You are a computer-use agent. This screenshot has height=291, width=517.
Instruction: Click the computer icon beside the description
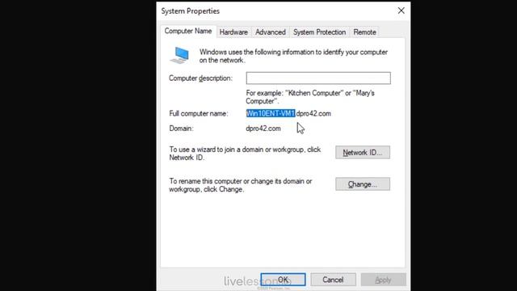pyautogui.click(x=179, y=55)
